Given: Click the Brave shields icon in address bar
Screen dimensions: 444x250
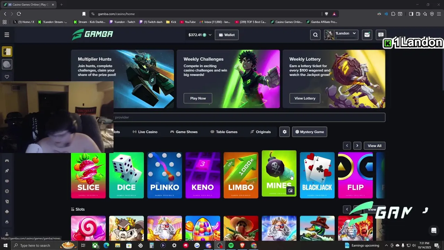Looking at the screenshot, I should tap(326, 14).
